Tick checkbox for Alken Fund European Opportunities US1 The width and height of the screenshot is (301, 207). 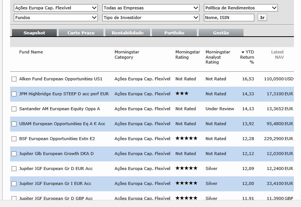pos(14,79)
